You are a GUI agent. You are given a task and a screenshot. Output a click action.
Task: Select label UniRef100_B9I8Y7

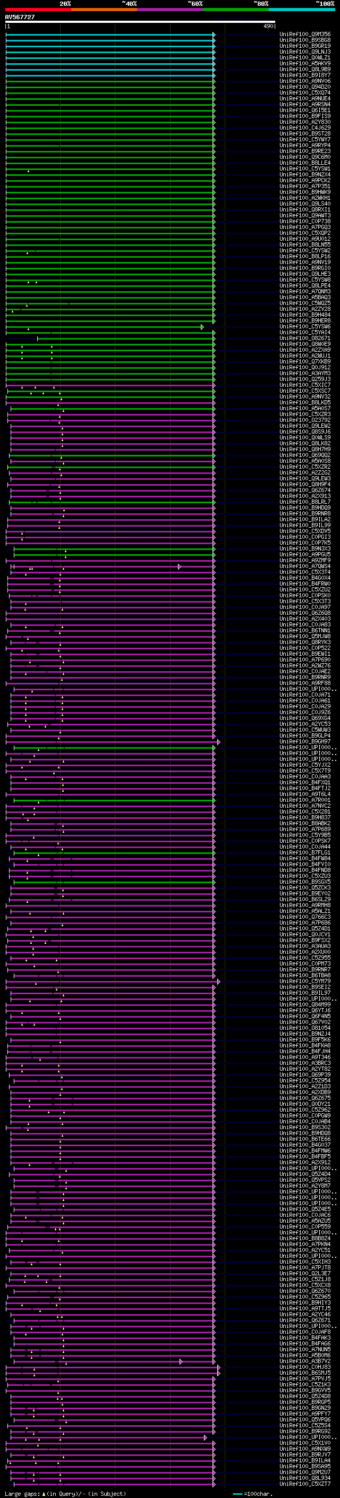pyautogui.click(x=305, y=75)
